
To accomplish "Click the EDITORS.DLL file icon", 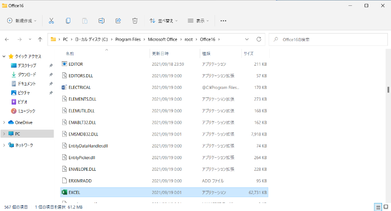I will click(x=64, y=76).
